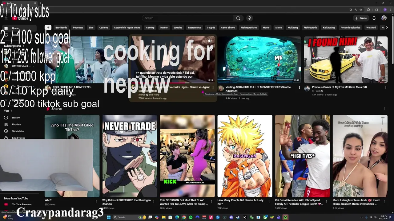The height and width of the screenshot is (221, 394).
Task: Click the YouTube logo
Action: point(20,18)
